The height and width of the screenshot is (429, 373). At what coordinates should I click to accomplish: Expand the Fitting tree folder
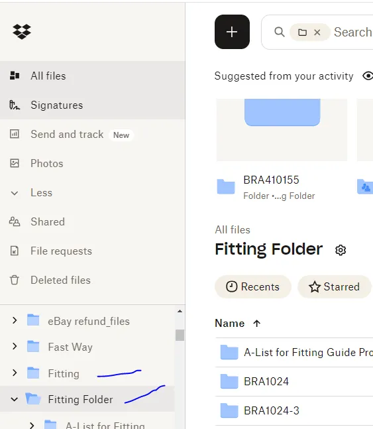15,373
